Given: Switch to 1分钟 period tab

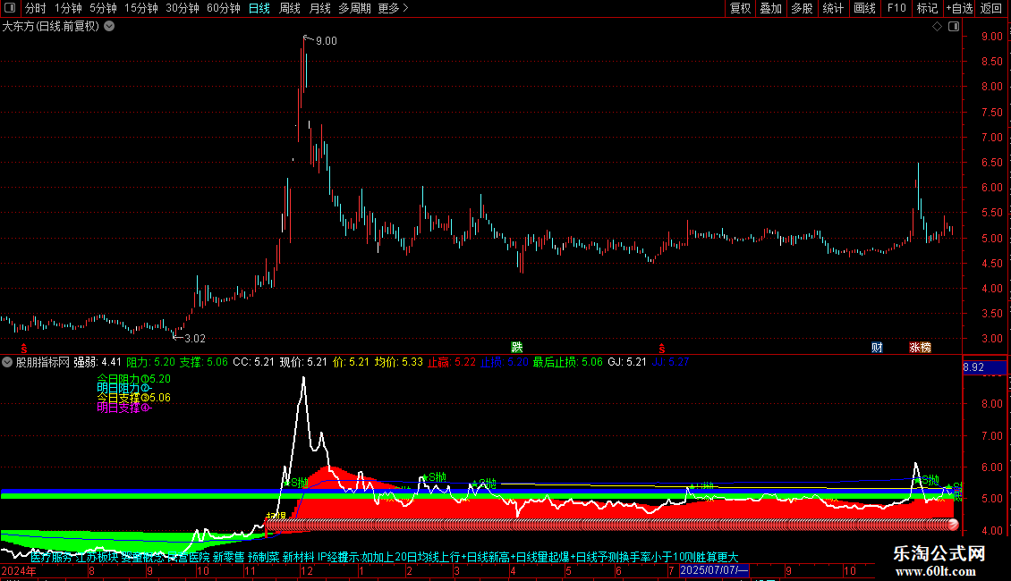Looking at the screenshot, I should click(68, 8).
